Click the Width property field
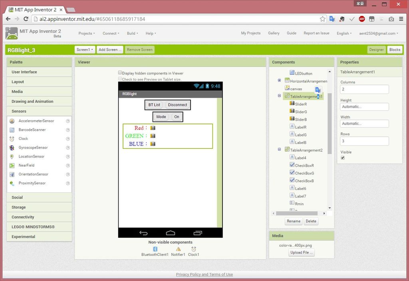 [x=364, y=124]
